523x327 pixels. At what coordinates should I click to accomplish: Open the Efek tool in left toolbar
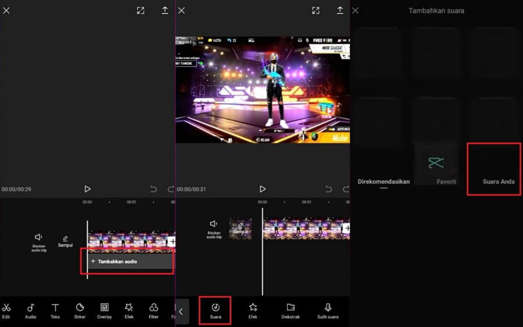tap(129, 311)
